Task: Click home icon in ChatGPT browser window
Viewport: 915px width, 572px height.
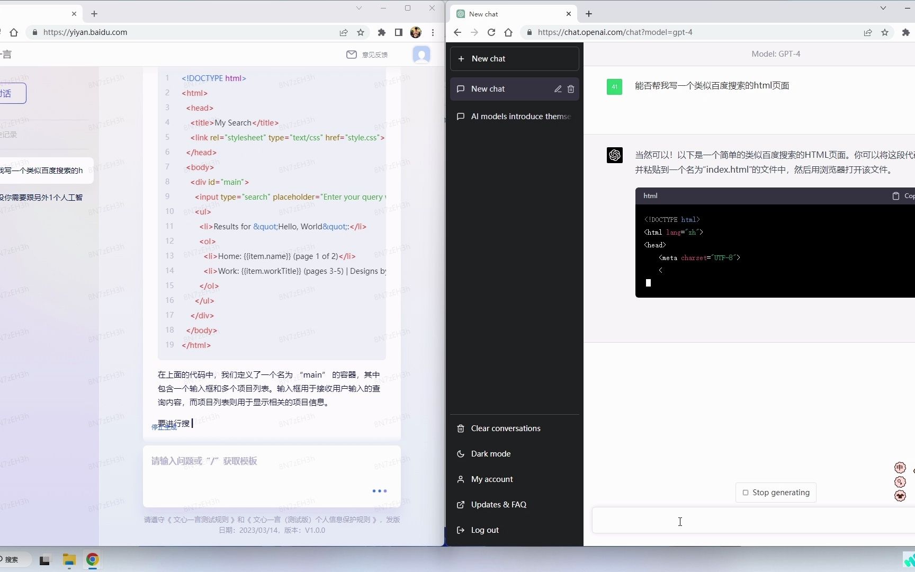Action: [x=508, y=32]
